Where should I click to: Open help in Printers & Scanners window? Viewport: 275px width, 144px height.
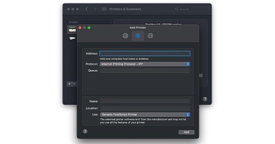point(205,99)
